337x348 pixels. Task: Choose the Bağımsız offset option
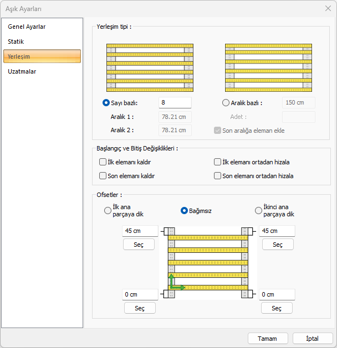click(x=185, y=211)
